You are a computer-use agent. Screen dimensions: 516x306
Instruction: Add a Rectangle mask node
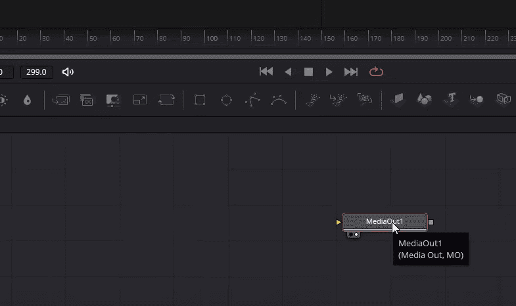(x=200, y=100)
